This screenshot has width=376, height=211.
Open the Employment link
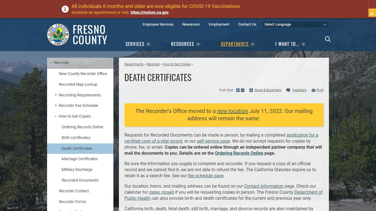point(219,24)
